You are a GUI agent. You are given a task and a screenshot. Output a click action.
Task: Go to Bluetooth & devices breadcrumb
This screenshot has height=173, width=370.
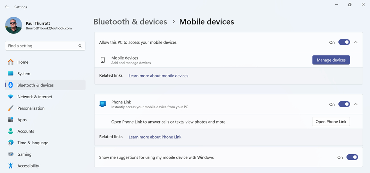(130, 22)
